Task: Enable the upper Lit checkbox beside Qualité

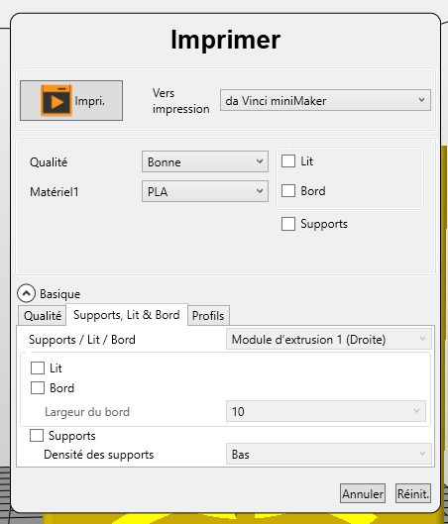Action: click(x=288, y=161)
